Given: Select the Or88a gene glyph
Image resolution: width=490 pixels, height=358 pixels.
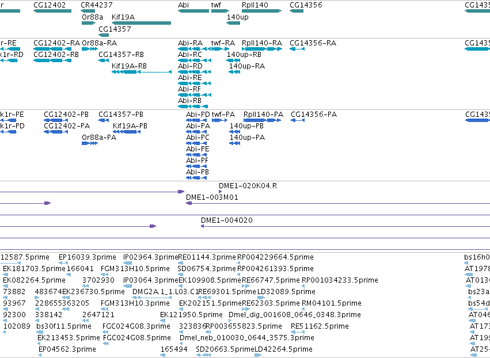Looking at the screenshot, I should [89, 23].
